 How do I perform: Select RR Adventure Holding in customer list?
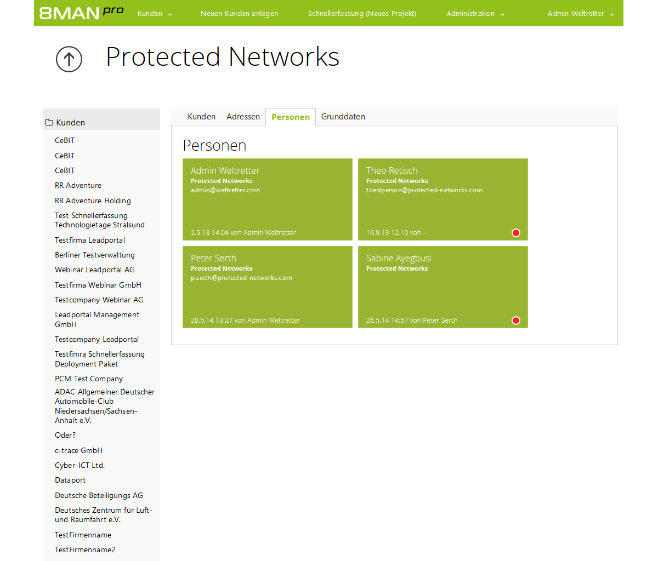pyautogui.click(x=93, y=201)
